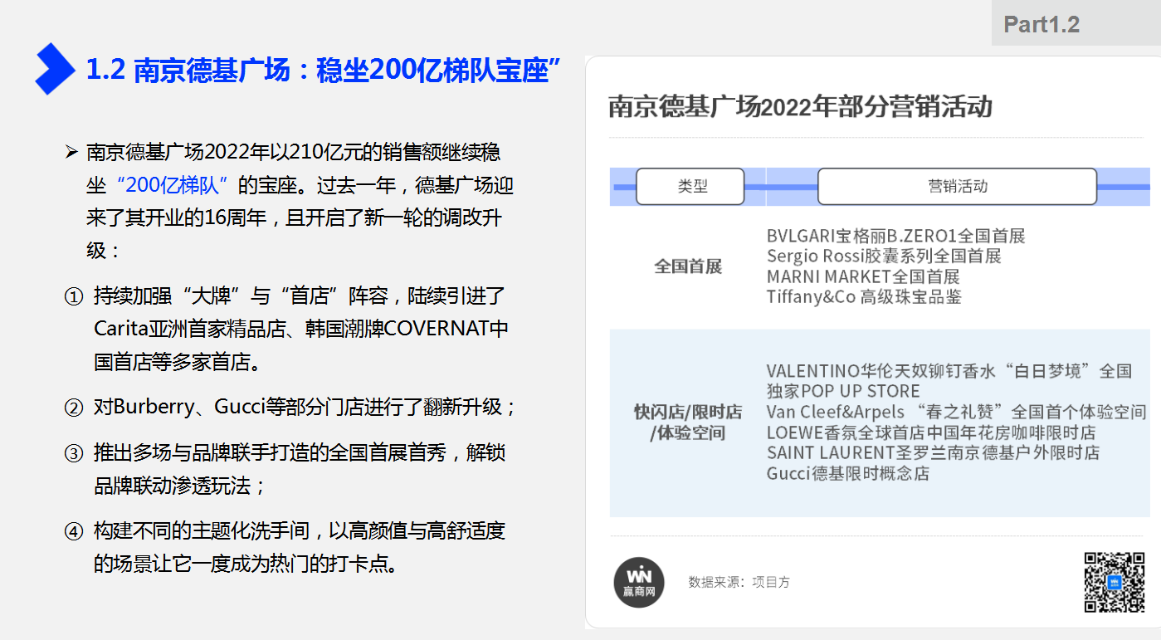This screenshot has height=640, width=1161.
Task: Click the circled number ① marker
Action: [74, 297]
